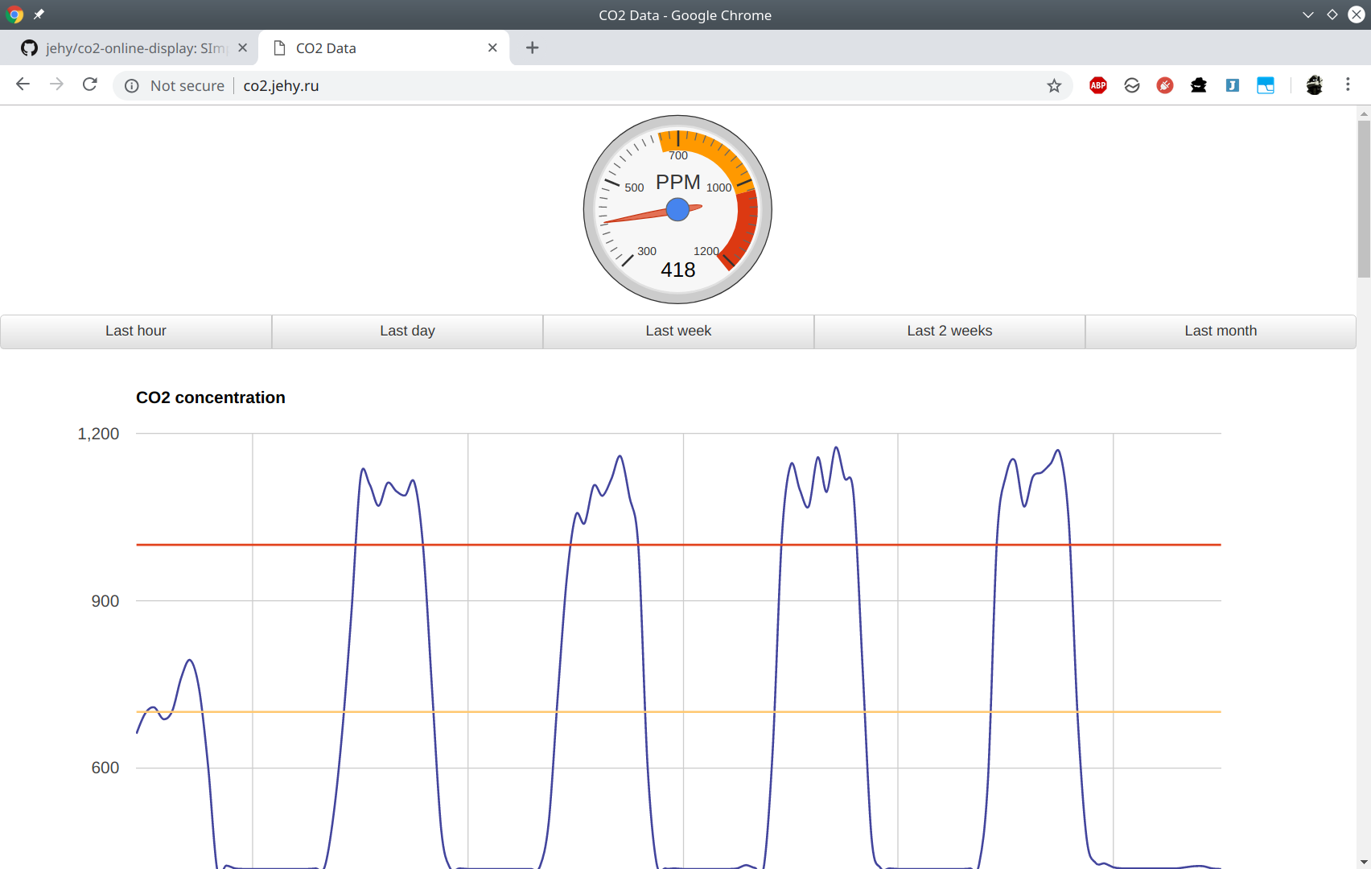This screenshot has width=1371, height=869.
Task: Click the scrollbar up arrow
Action: pos(1364,113)
